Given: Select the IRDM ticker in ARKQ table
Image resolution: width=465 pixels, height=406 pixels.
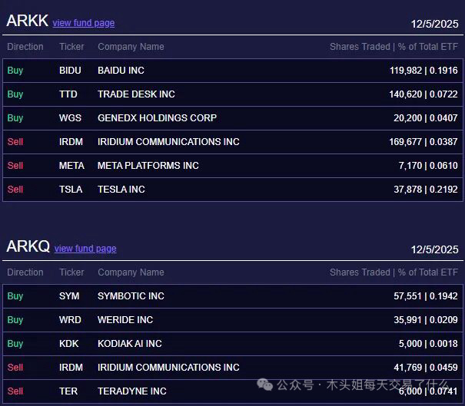Looking at the screenshot, I should 71,368.
